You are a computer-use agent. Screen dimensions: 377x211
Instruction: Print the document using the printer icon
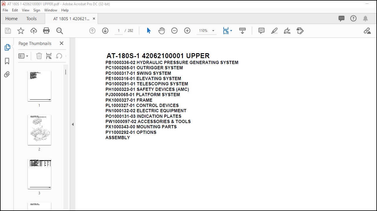click(x=46, y=31)
